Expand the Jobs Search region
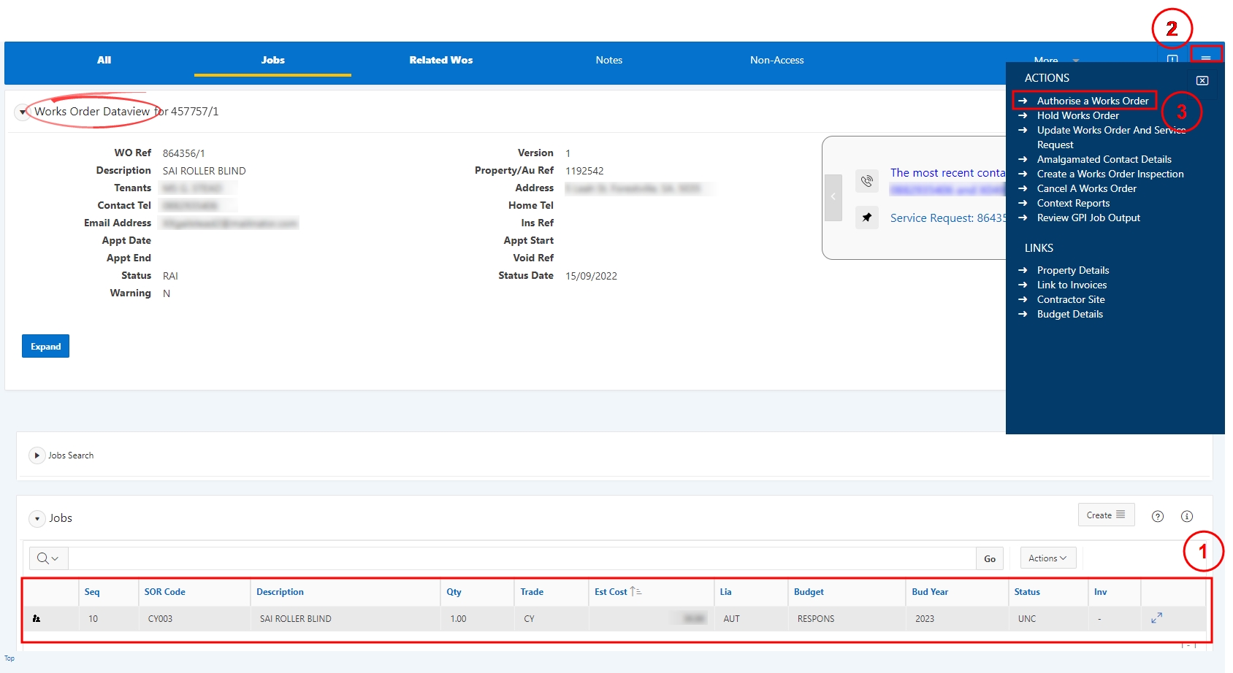Viewport: 1233px width, 673px height. click(x=37, y=455)
